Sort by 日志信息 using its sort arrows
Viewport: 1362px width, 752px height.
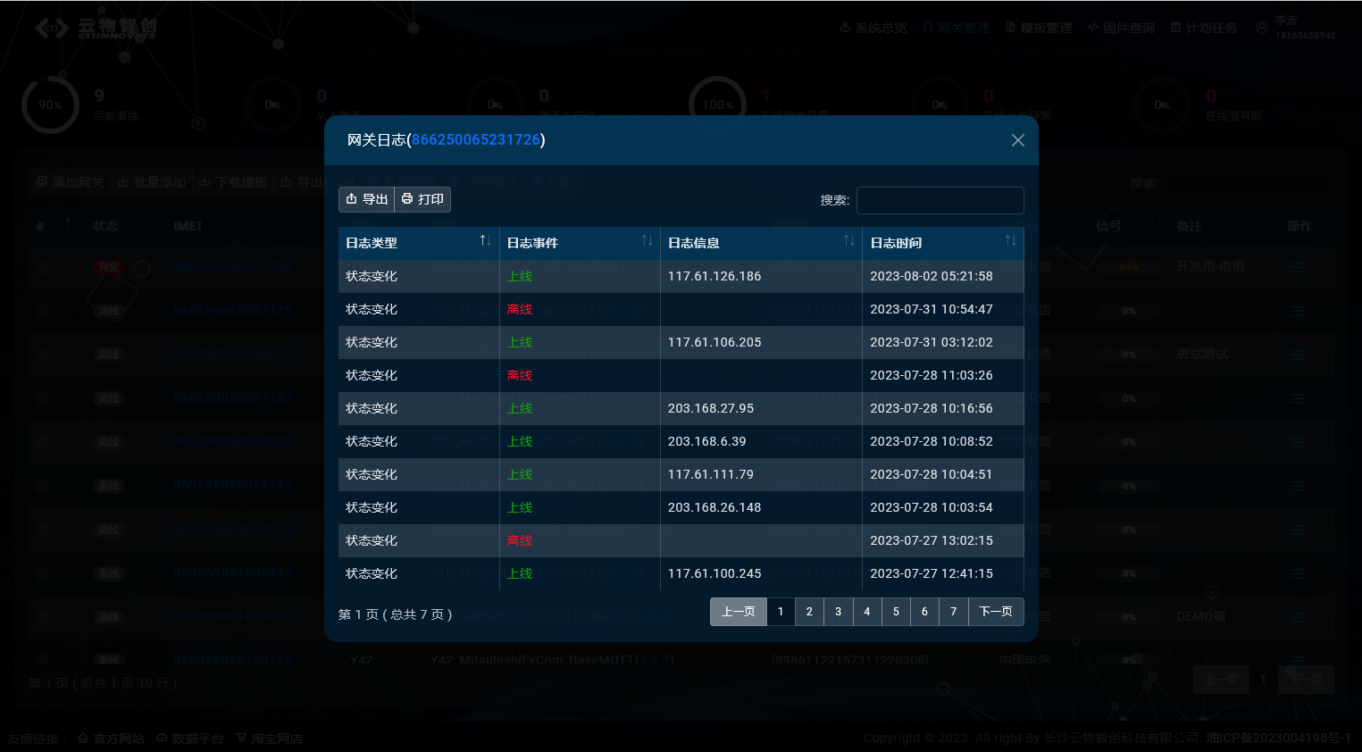coord(848,241)
